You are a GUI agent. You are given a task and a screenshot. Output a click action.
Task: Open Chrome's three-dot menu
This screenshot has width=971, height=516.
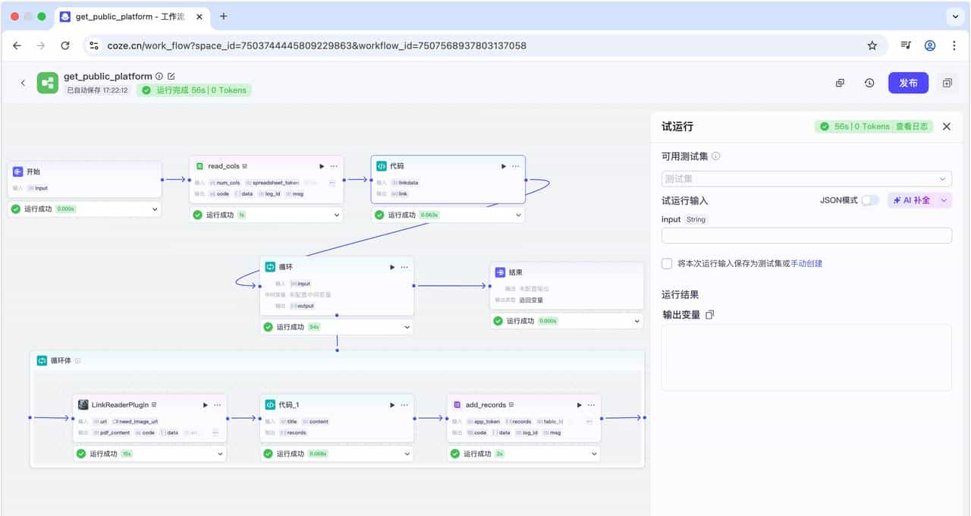(x=954, y=46)
